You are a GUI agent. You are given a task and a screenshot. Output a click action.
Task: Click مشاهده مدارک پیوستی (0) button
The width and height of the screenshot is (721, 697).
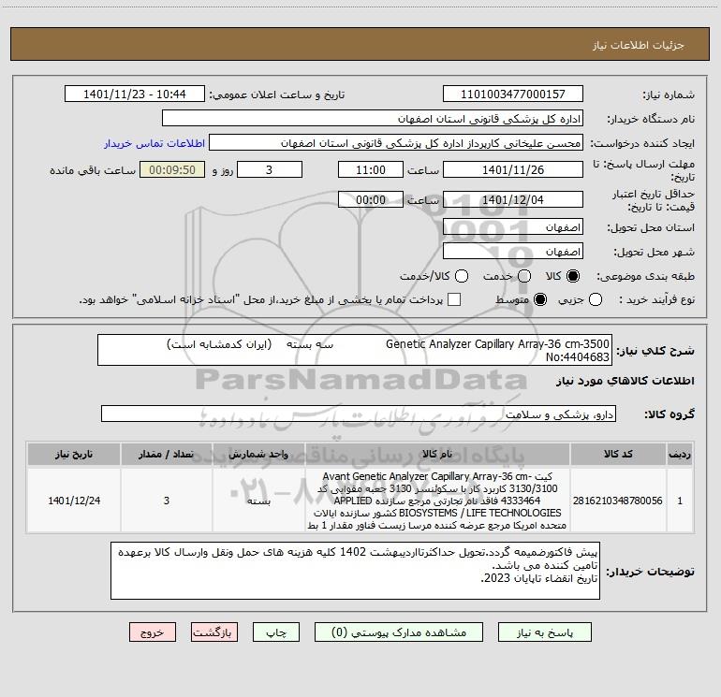(x=399, y=632)
